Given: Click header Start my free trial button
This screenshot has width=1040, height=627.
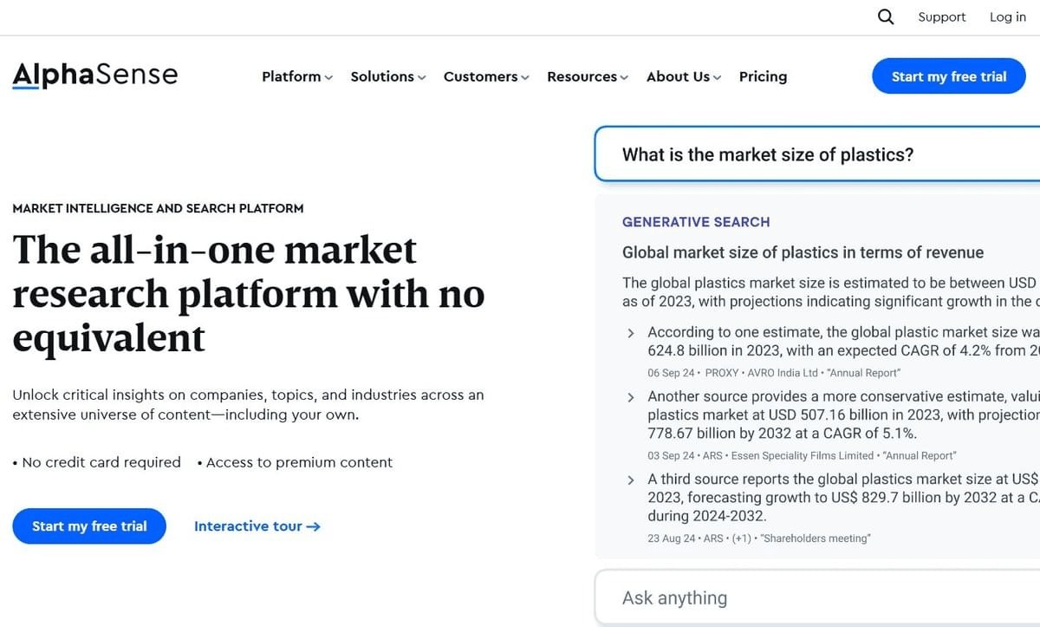Looking at the screenshot, I should [949, 76].
